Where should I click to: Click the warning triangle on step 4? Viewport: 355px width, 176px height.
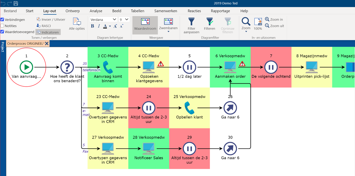(x=161, y=64)
